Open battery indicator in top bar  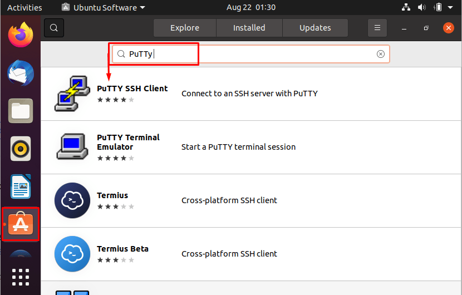[x=438, y=7]
